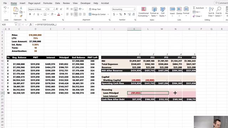Open Font group dialog launcher
The width and height of the screenshot is (228, 128).
pyautogui.click(x=63, y=20)
